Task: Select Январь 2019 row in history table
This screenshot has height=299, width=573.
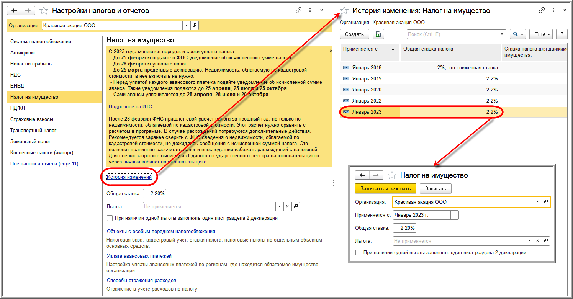Action: pos(453,78)
